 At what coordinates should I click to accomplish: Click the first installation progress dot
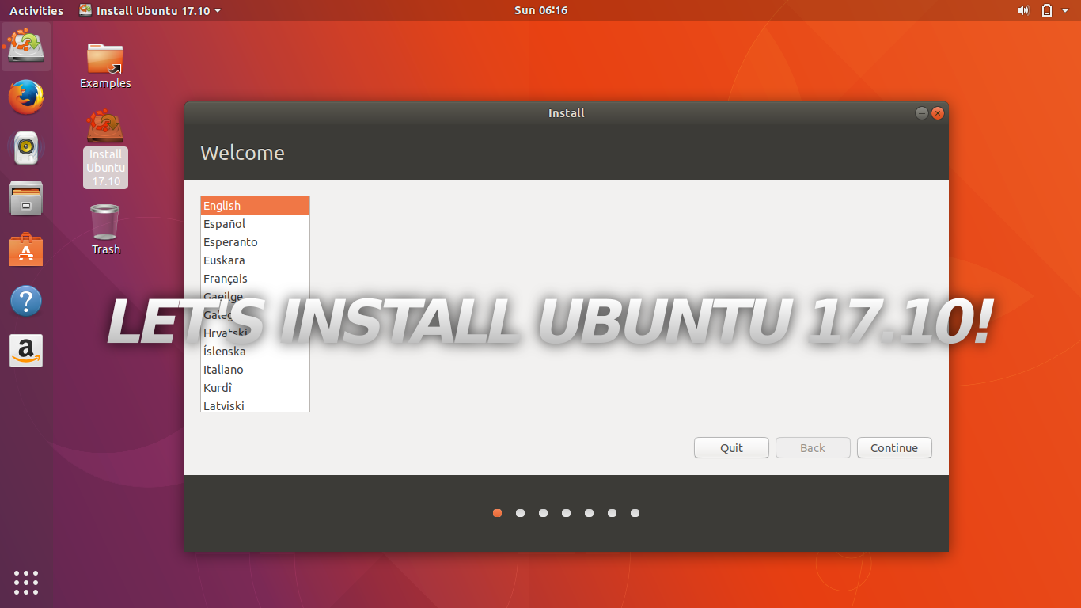497,513
